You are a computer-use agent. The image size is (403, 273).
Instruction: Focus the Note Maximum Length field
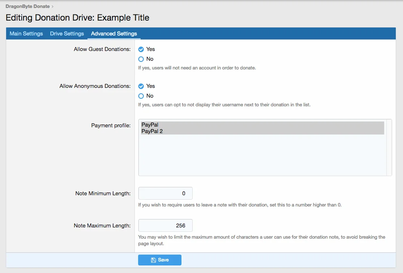(166, 226)
